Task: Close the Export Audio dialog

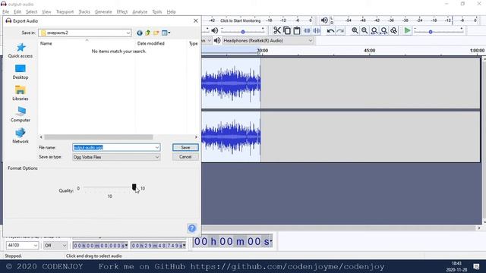Action: click(196, 20)
